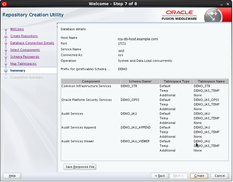Select the Summary step in navigation
The width and height of the screenshot is (233, 182).
(18, 70)
